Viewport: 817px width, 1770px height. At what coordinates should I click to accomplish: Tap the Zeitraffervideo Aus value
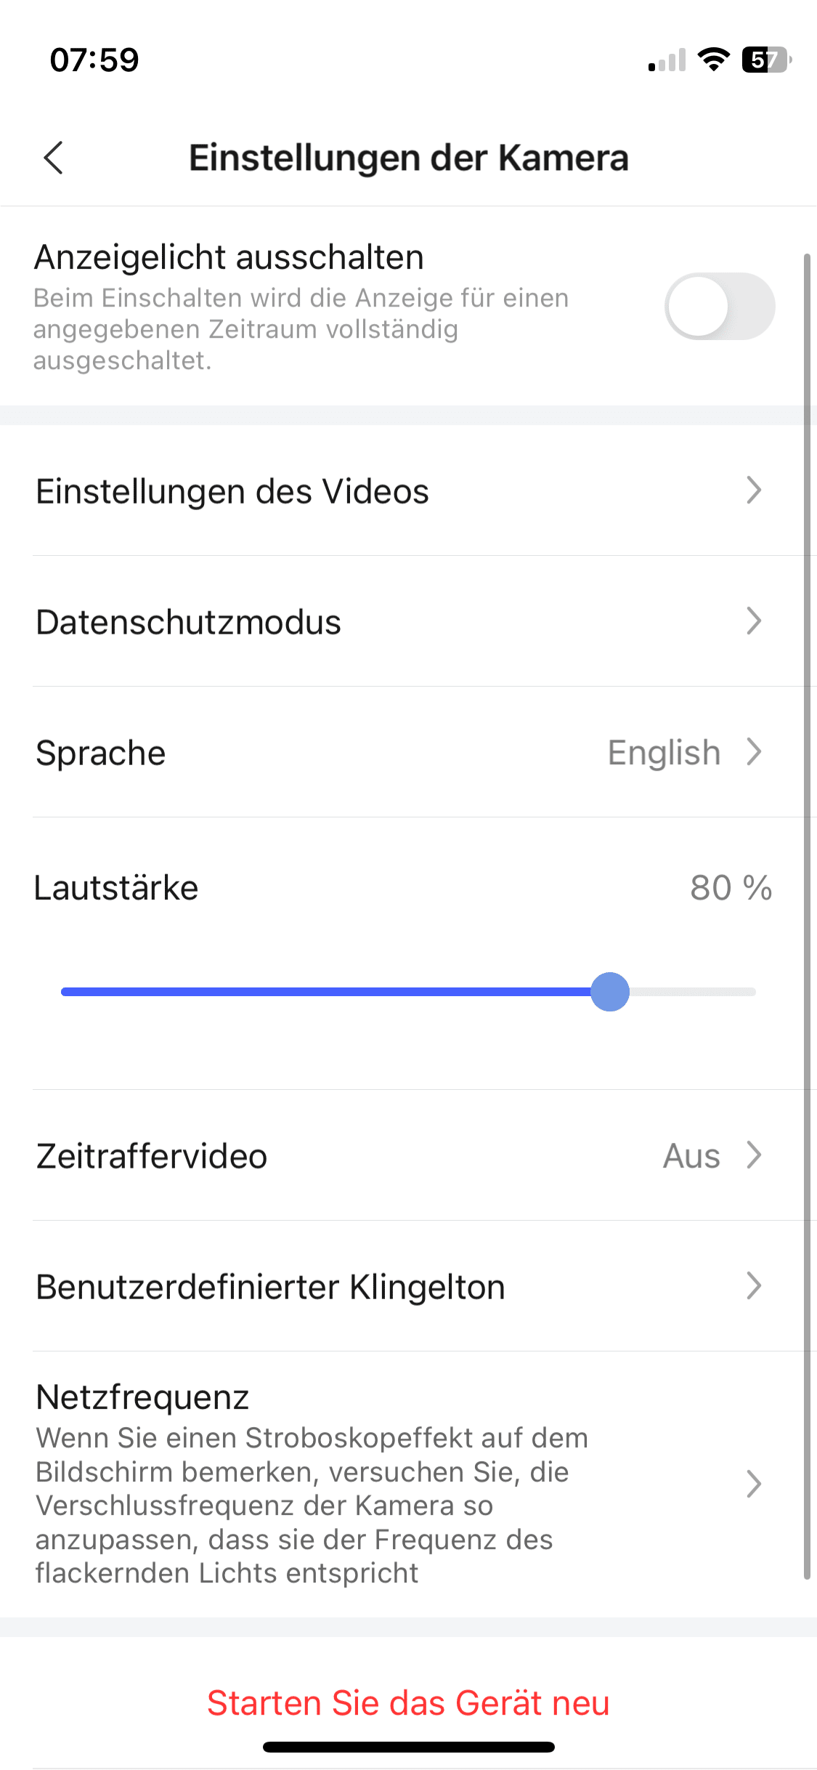[691, 1156]
